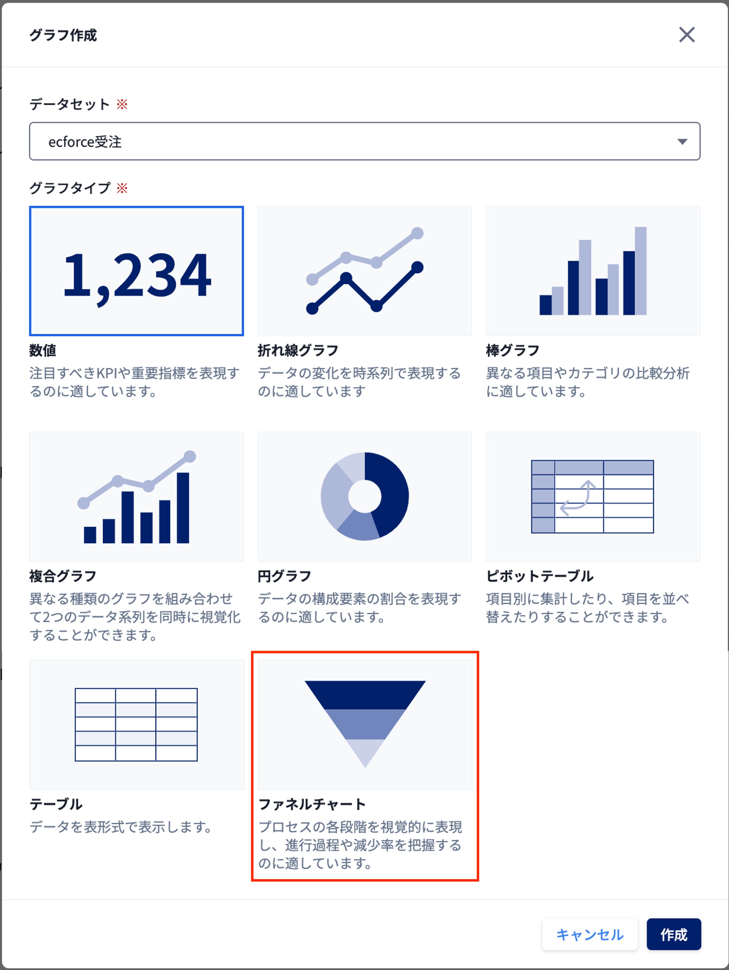Click the 棒グラフ title label
This screenshot has width=729, height=970.
point(513,350)
